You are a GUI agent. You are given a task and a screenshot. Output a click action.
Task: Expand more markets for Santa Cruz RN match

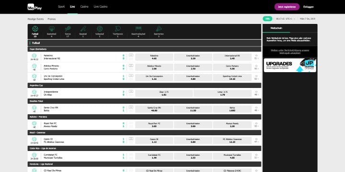click(256, 110)
